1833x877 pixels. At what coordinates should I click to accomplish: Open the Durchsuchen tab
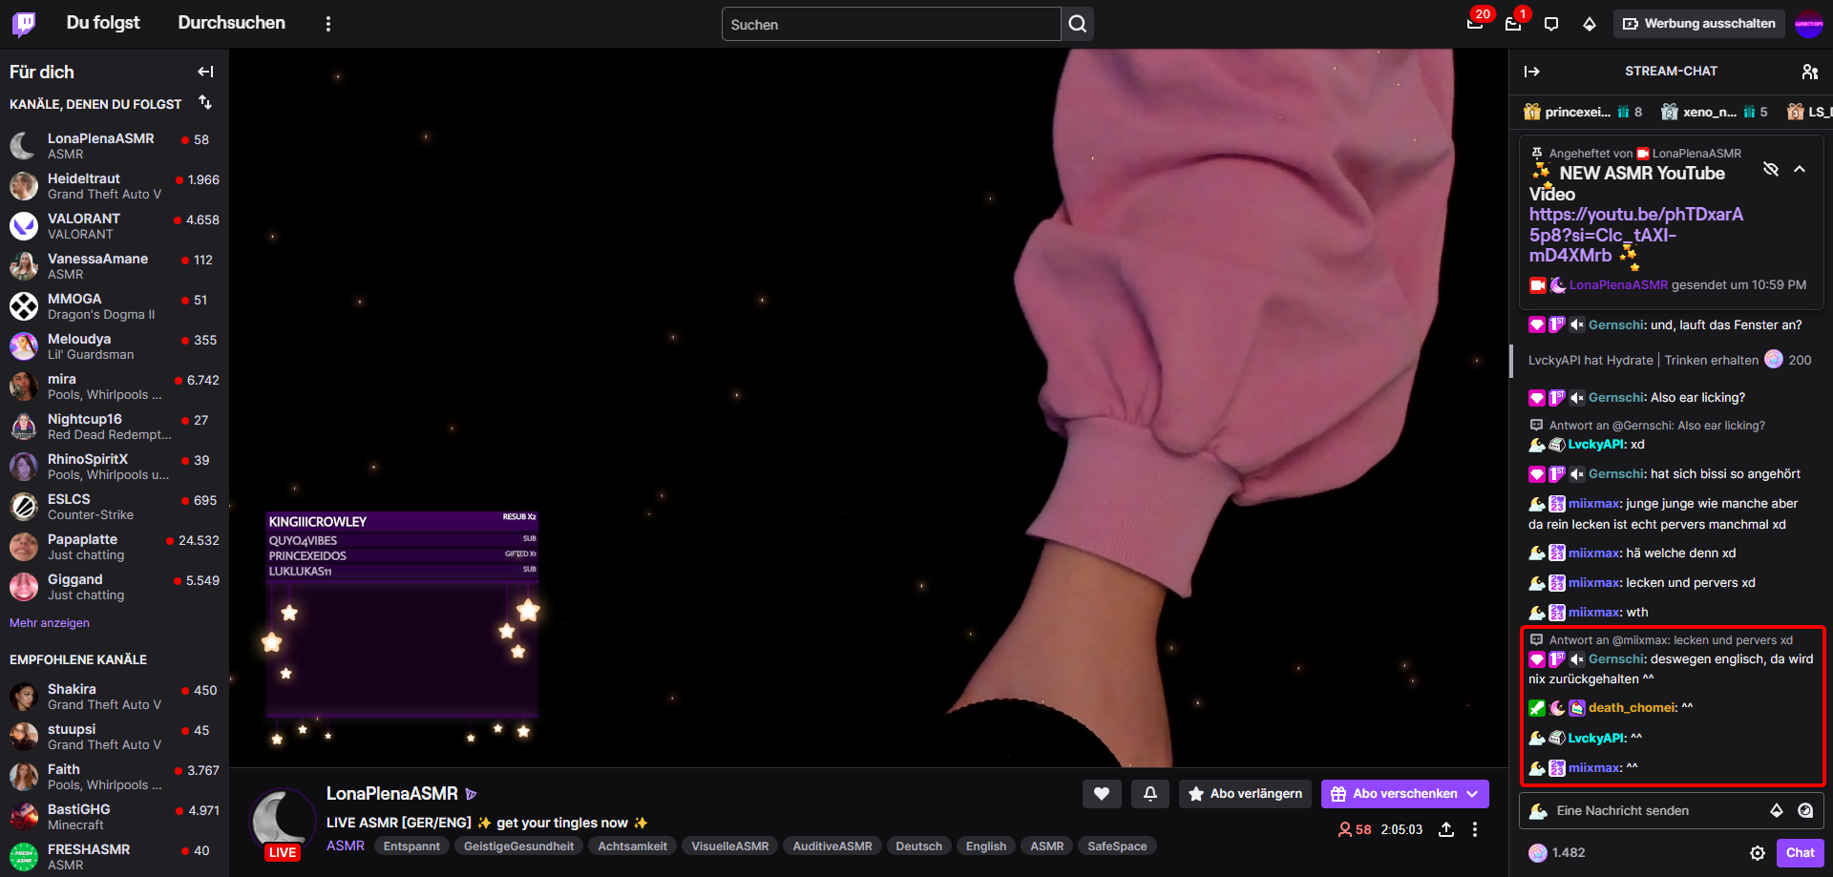coord(231,23)
